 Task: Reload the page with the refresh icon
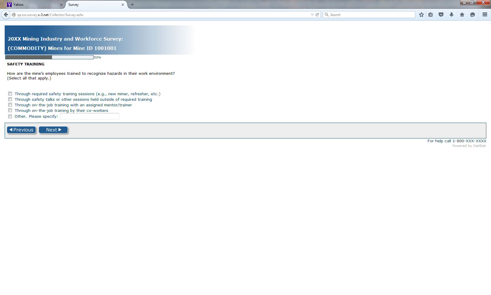pyautogui.click(x=317, y=15)
